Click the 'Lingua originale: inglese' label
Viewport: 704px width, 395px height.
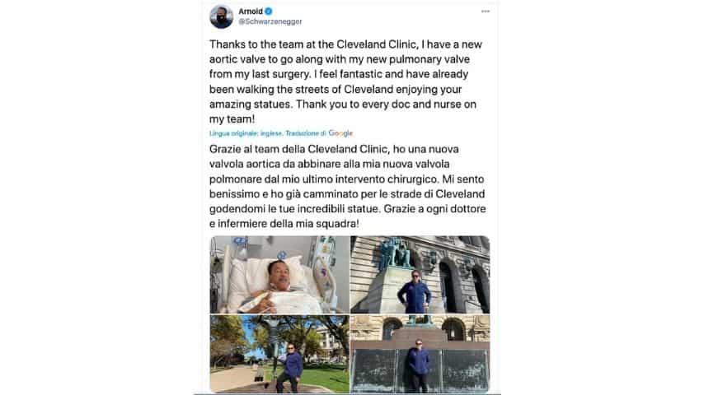[246, 133]
